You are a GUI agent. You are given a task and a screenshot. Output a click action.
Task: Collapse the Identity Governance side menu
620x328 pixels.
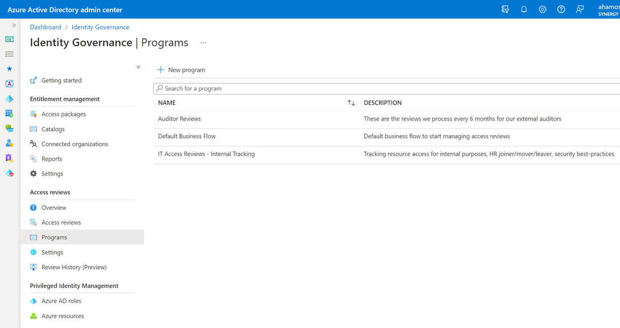click(139, 67)
